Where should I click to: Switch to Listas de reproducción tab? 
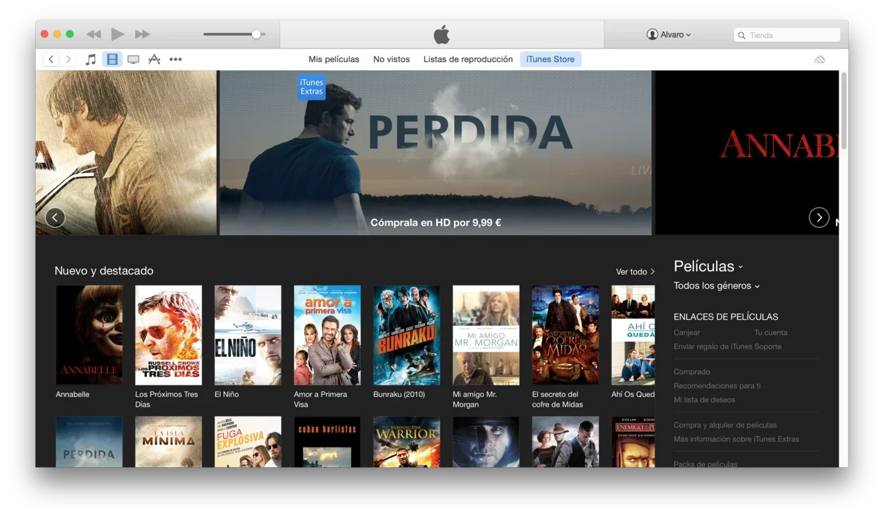point(468,59)
